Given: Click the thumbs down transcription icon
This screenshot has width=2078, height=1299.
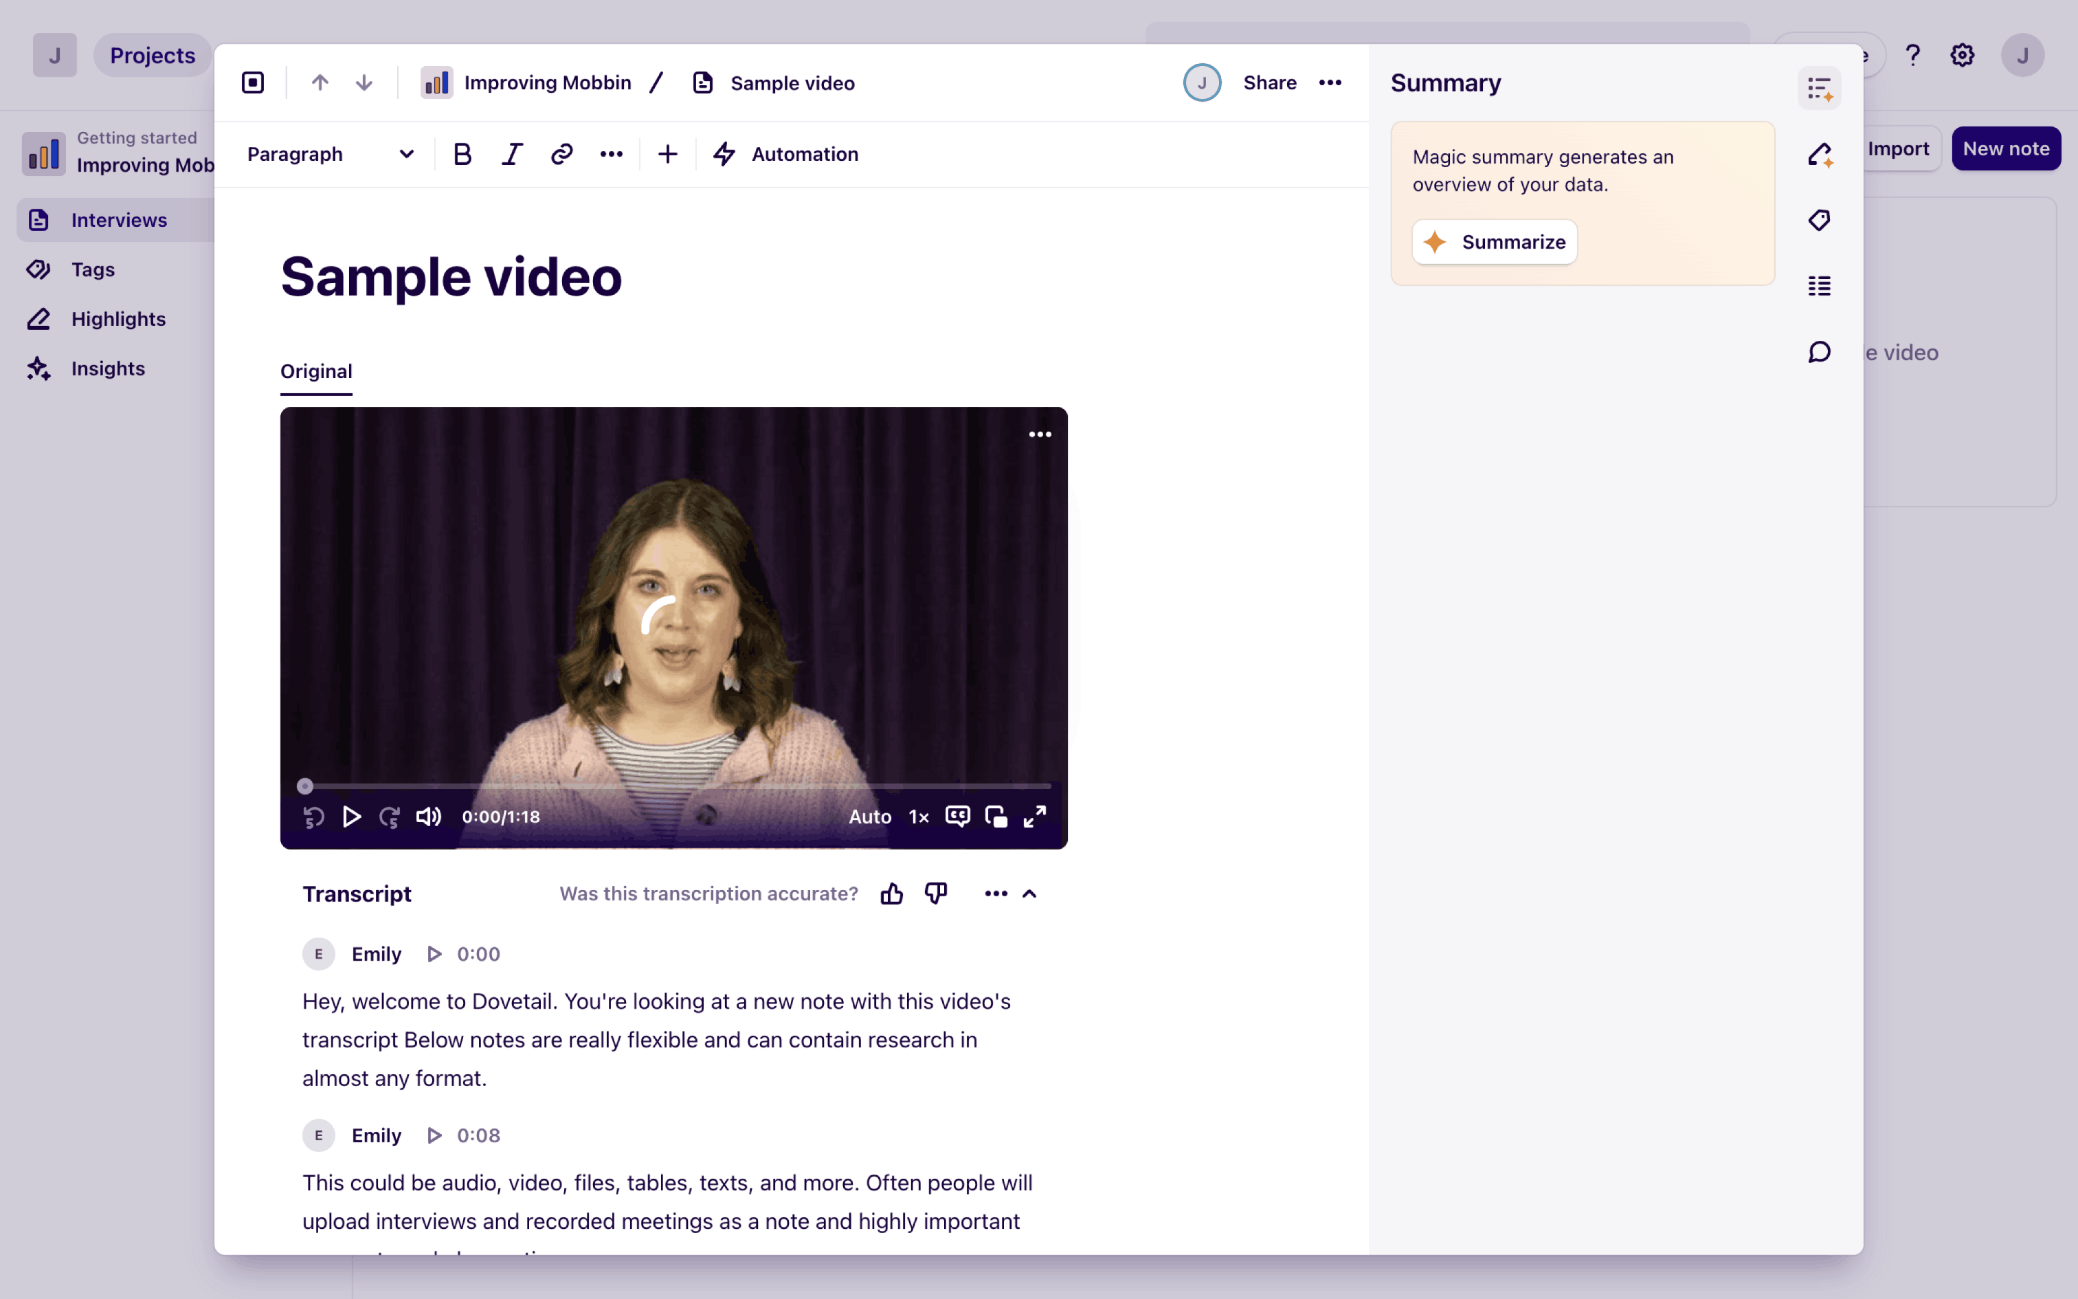Looking at the screenshot, I should point(936,893).
